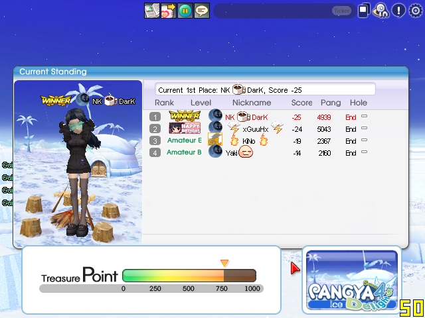Click the Pang value 4939

(324, 117)
